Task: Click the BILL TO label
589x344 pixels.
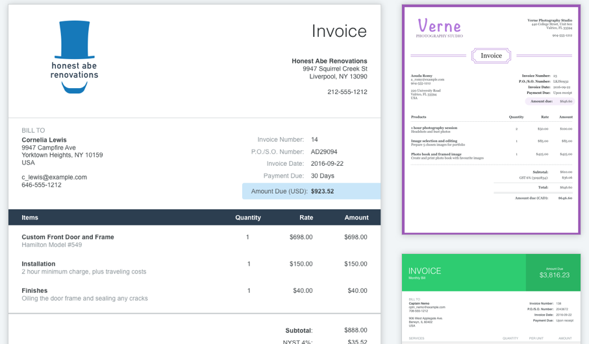Action: (33, 130)
